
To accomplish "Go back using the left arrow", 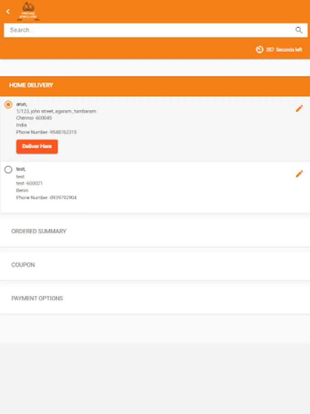I will click(x=8, y=11).
